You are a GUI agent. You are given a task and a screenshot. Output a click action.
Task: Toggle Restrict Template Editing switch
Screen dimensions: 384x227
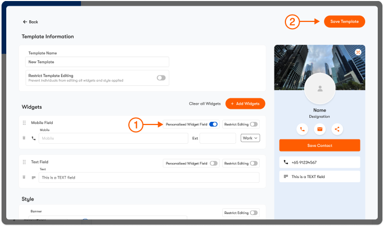pyautogui.click(x=161, y=78)
